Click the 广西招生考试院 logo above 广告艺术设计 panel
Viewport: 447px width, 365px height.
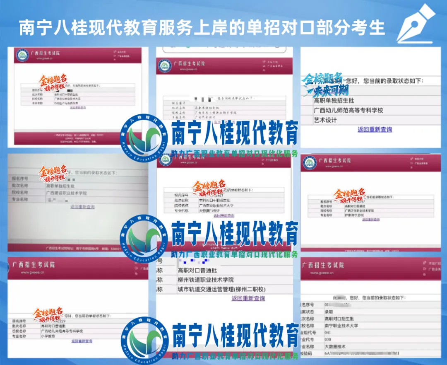coord(165,66)
